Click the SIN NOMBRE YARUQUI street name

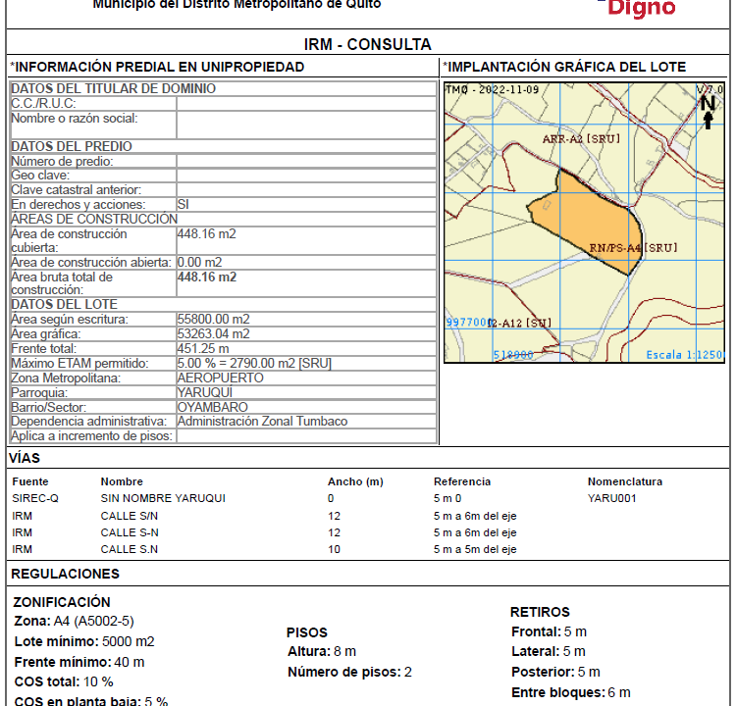point(163,498)
